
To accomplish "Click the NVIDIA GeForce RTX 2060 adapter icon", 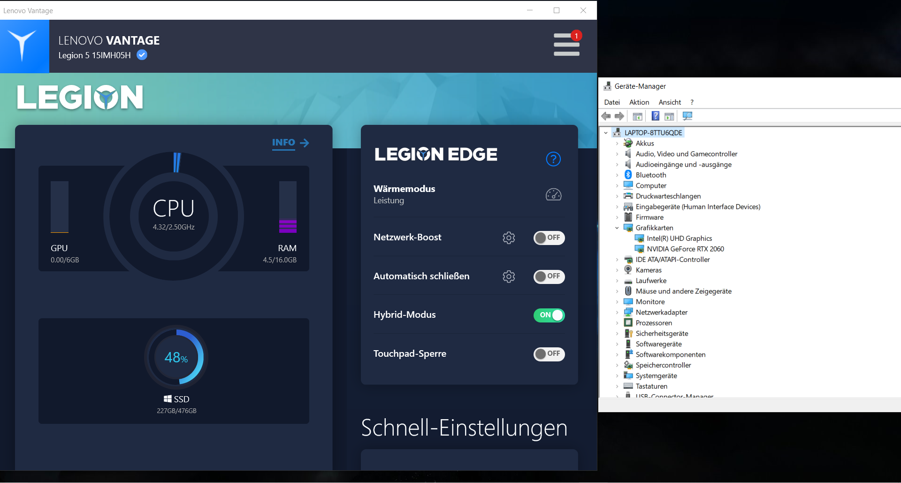I will (x=639, y=249).
